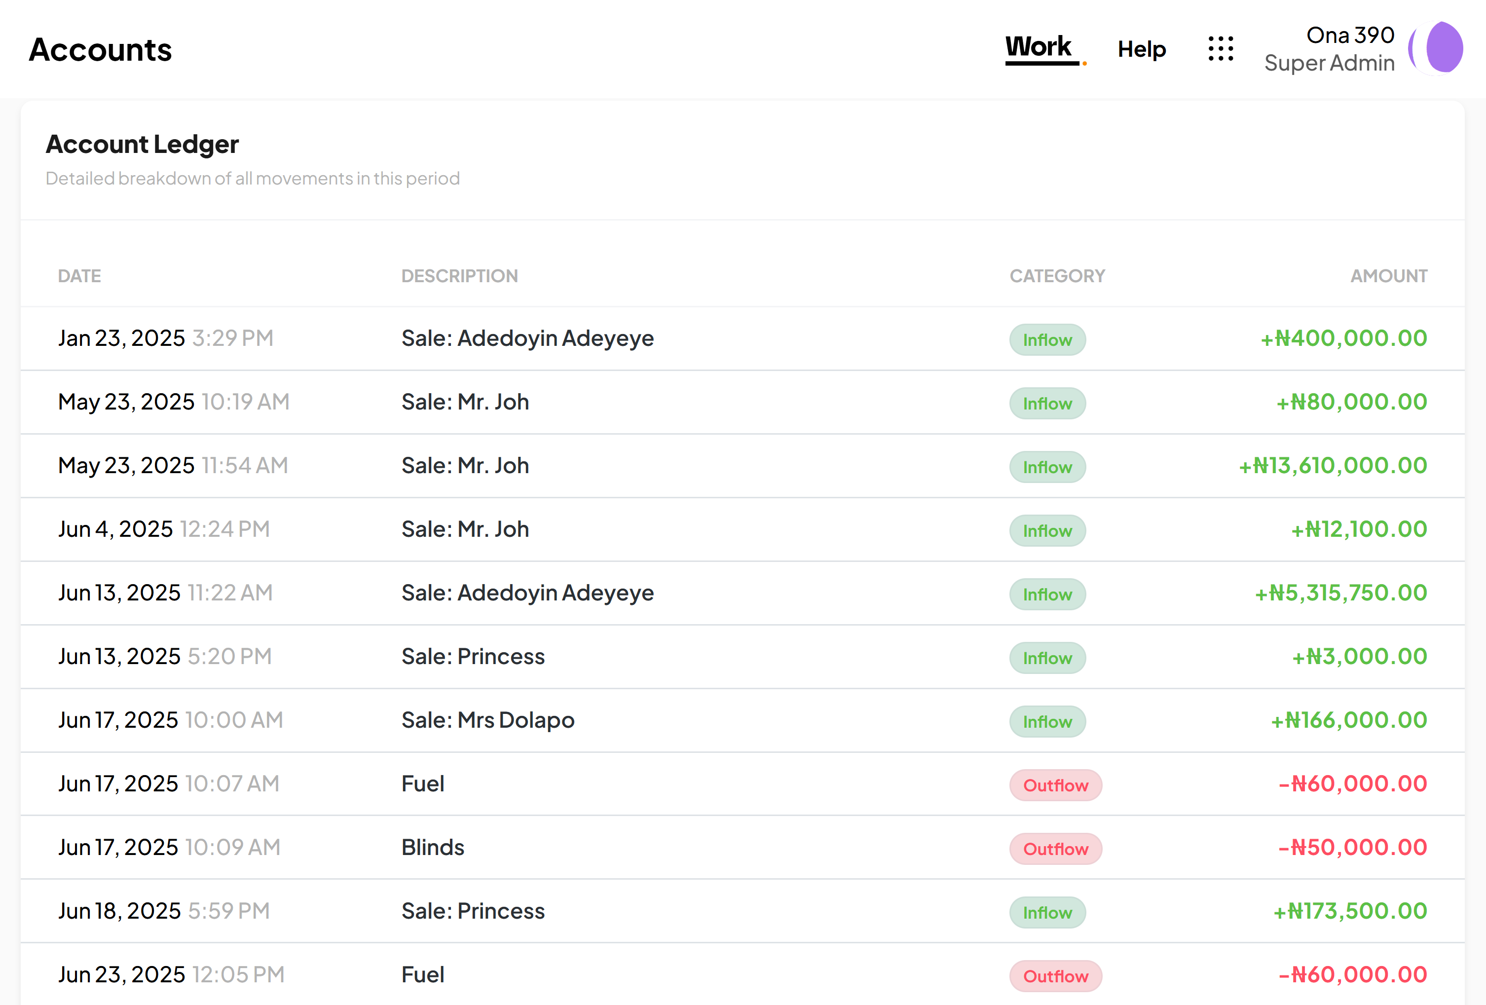Click the DESCRIPTION column header

pos(459,276)
